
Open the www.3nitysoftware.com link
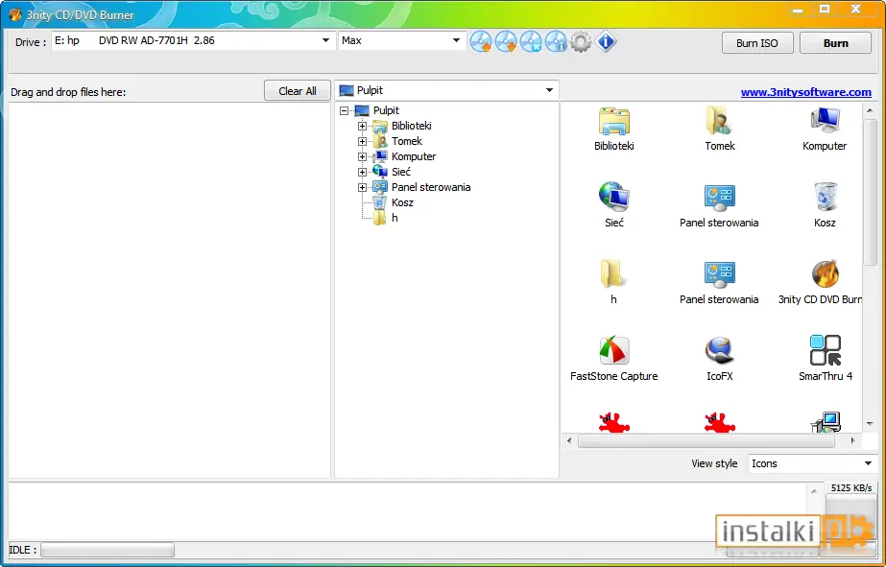pyautogui.click(x=805, y=92)
